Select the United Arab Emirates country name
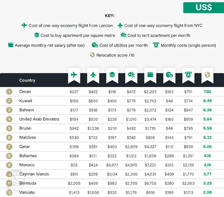224x197 pixels. click(x=39, y=119)
